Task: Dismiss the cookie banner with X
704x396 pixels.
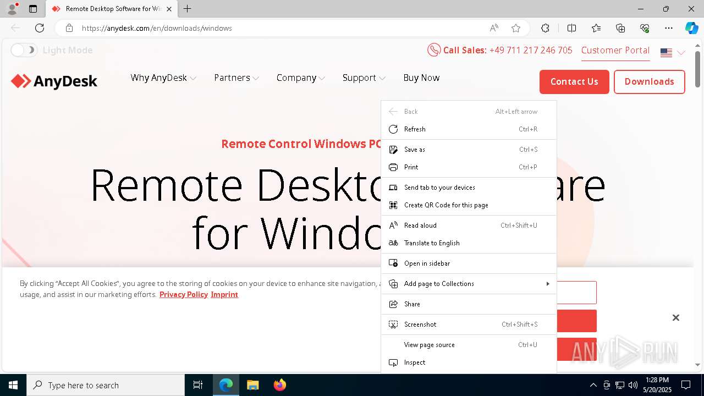Action: click(x=676, y=318)
